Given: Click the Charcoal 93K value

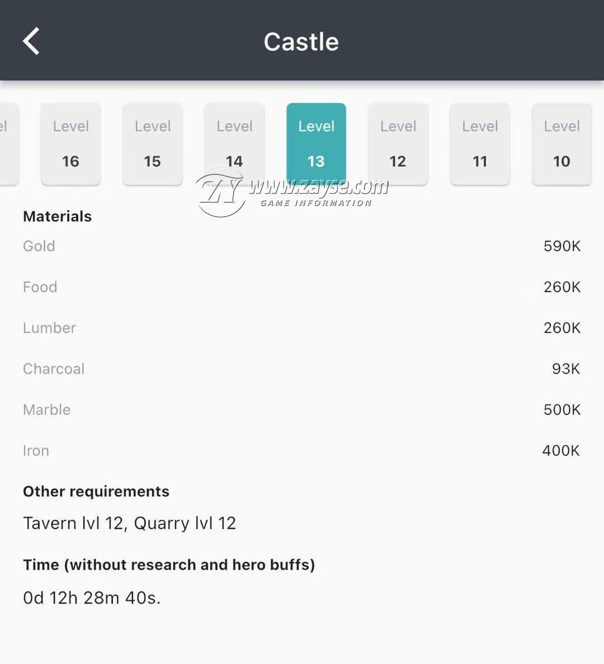Looking at the screenshot, I should click(566, 369).
